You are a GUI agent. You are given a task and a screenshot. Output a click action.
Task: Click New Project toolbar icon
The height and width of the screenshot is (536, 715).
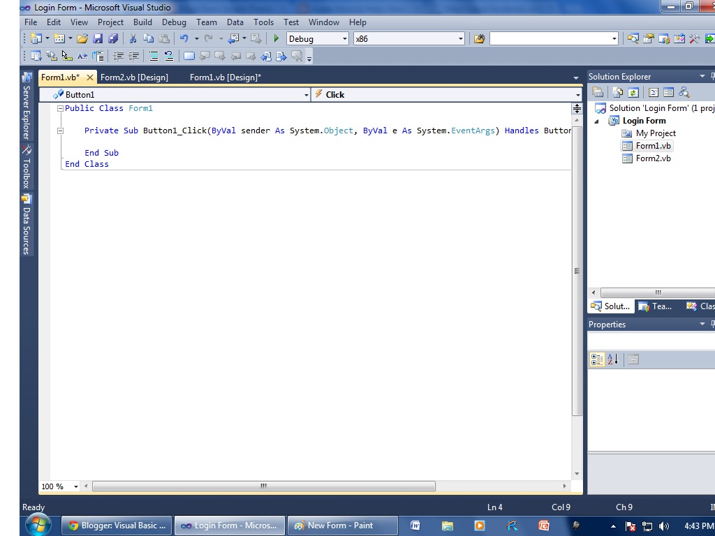click(36, 39)
